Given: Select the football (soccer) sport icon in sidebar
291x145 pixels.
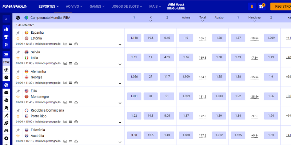Looking at the screenshot, I should point(6,70).
